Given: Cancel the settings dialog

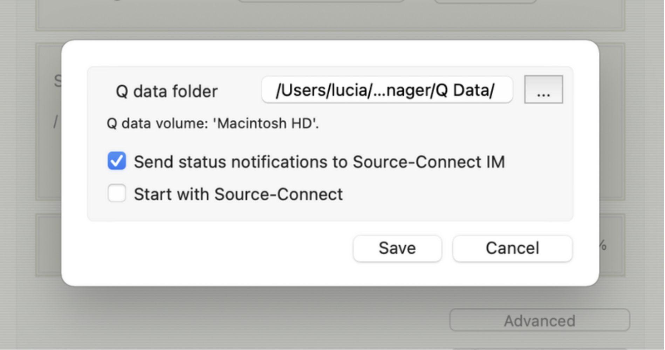Looking at the screenshot, I should pos(512,248).
